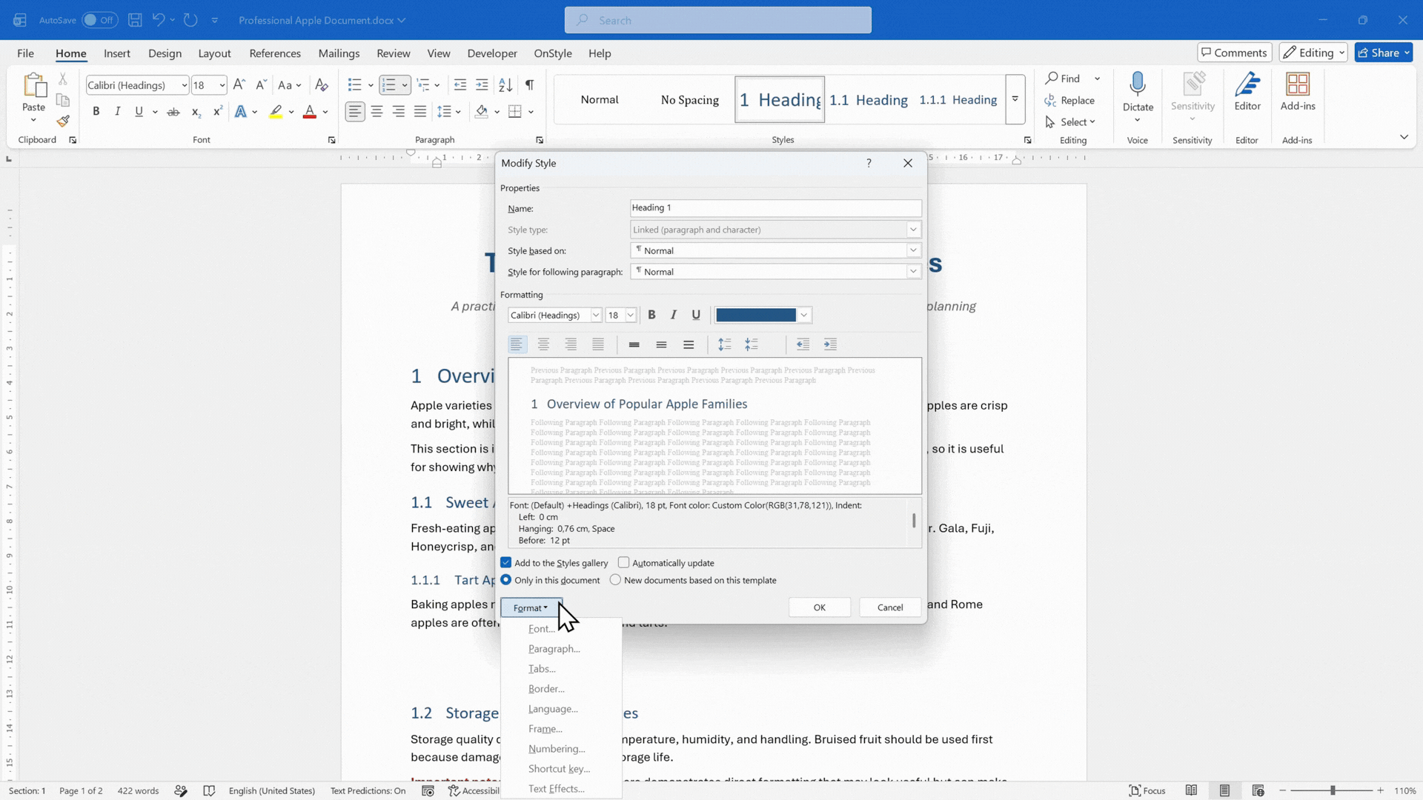Apply subscript formatting in ribbon
This screenshot has height=800, width=1423.
click(x=196, y=112)
